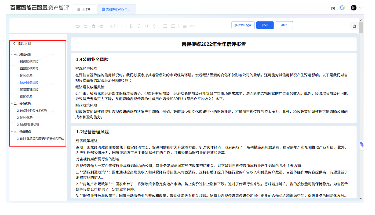Click the undo icon in editor toolbar
Screen dimensions: 375x215
[78, 26]
